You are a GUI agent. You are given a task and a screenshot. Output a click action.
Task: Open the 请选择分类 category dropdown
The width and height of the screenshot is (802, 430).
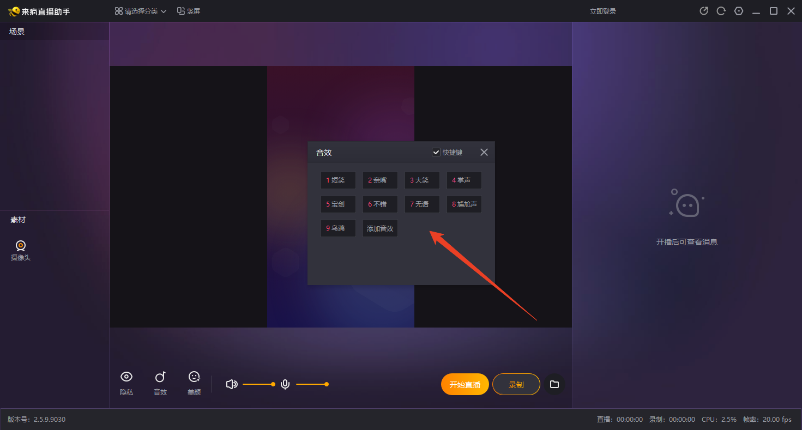140,10
